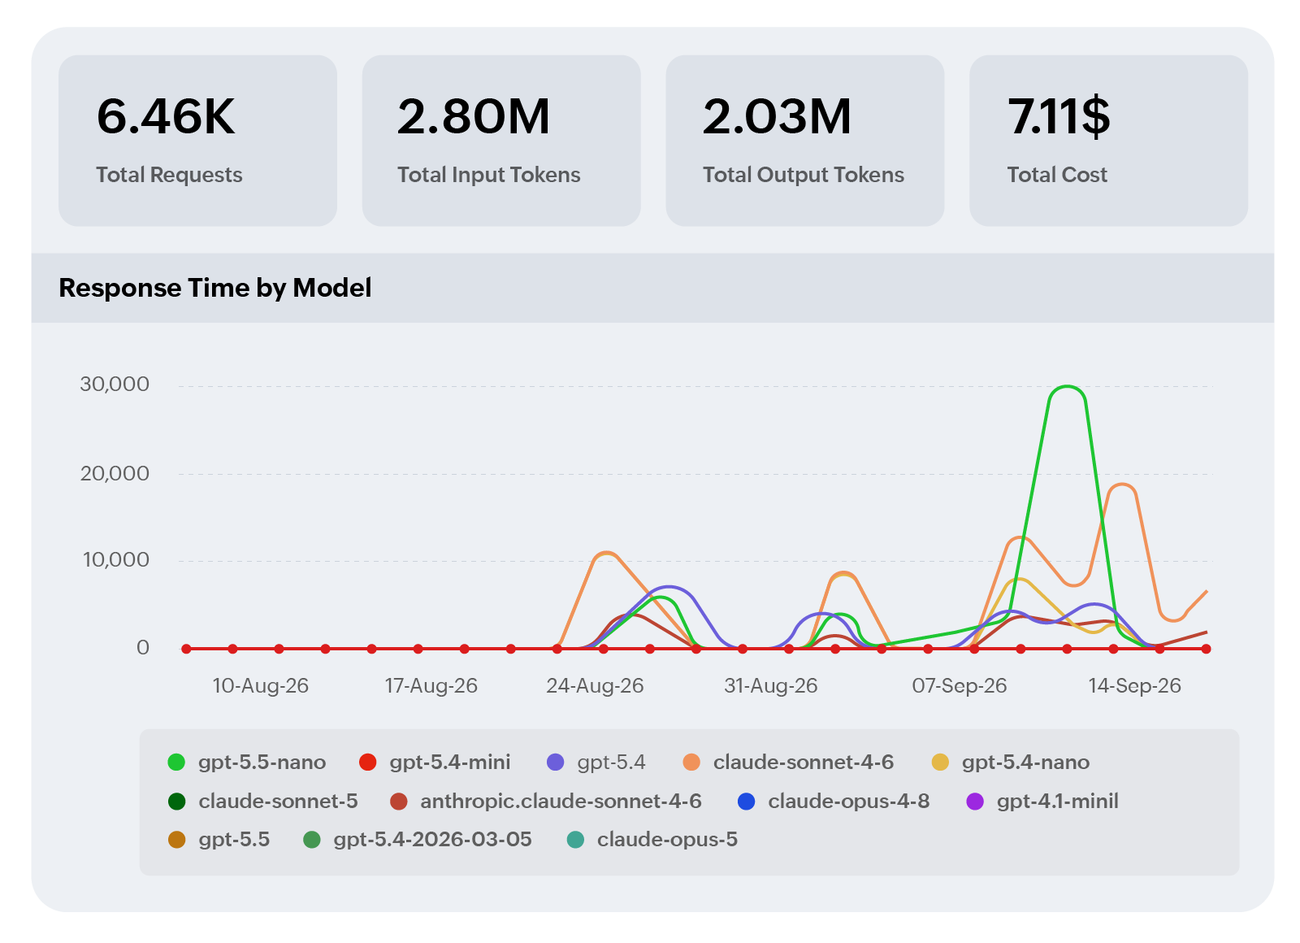Click the 24-Aug-26 axis label
The height and width of the screenshot is (943, 1300).
pos(595,686)
